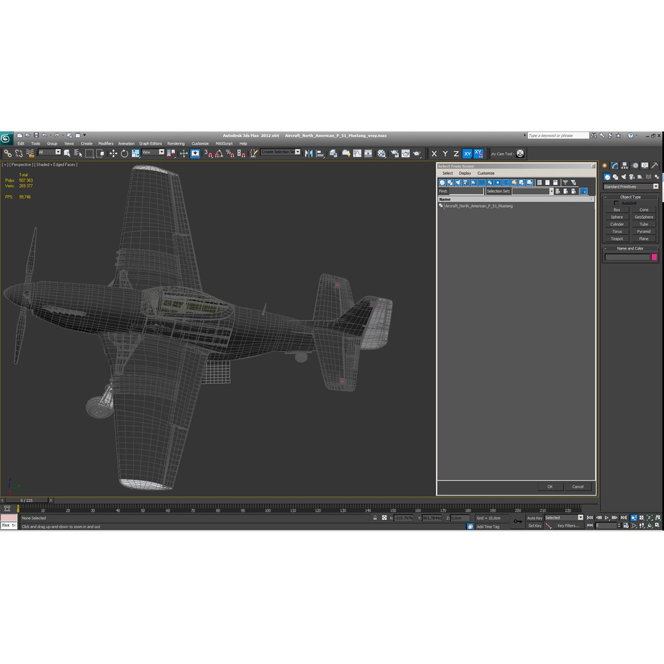This screenshot has width=664, height=664.
Task: Toggle Restrict to XY plane button
Action: 467,154
